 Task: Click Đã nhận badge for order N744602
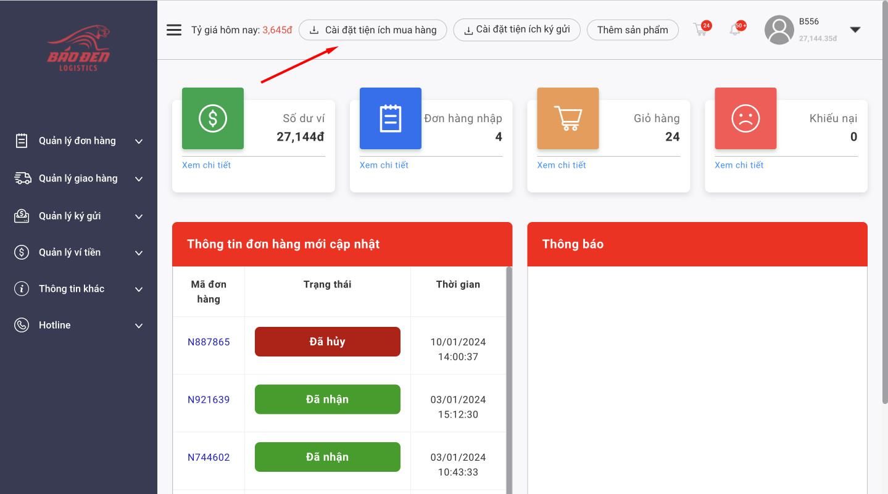[x=328, y=457]
